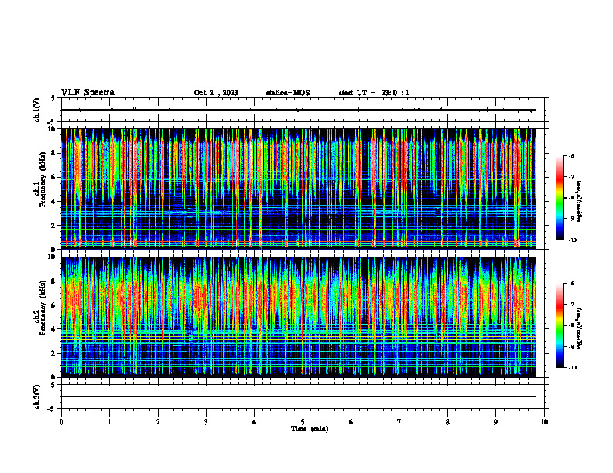Click the "10" tick on the time axis

pos(544,422)
